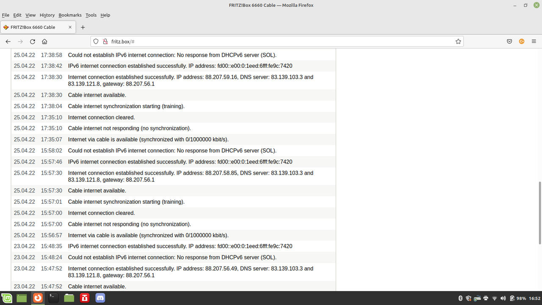Viewport: 542px width, 305px height.
Task: Open the Help menu
Action: coord(105,15)
